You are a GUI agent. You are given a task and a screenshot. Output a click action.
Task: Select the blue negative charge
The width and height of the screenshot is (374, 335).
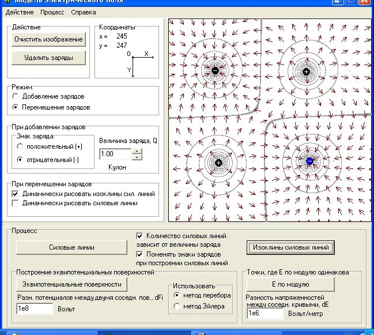coord(309,161)
